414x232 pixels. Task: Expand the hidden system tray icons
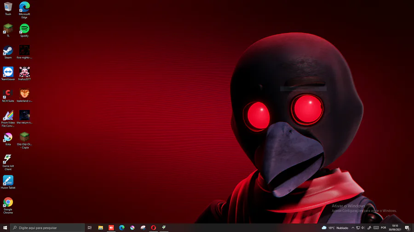pyautogui.click(x=353, y=228)
